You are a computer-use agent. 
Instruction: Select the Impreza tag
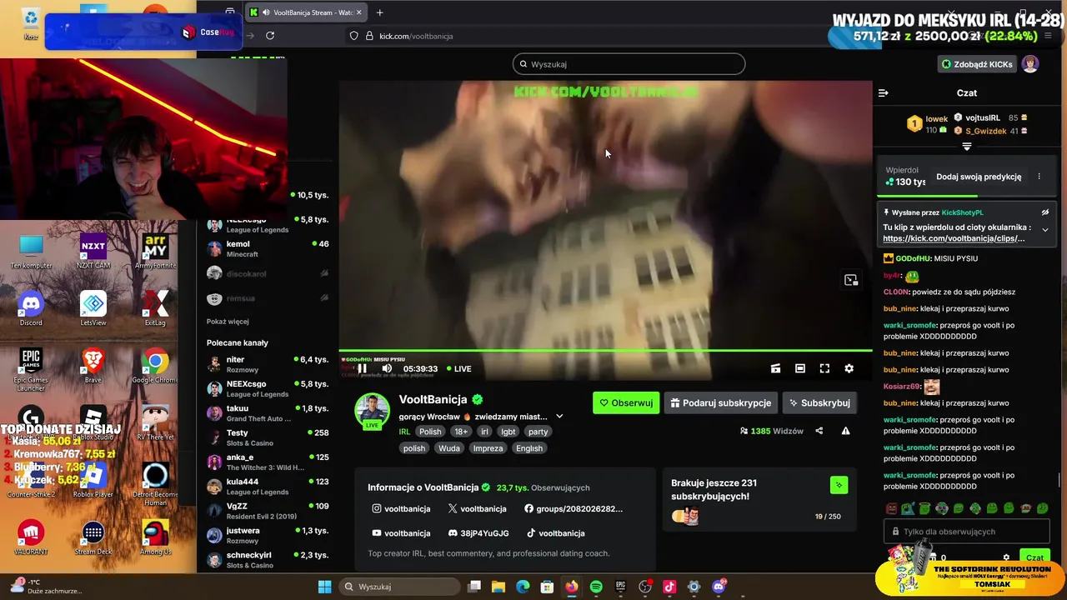point(488,448)
